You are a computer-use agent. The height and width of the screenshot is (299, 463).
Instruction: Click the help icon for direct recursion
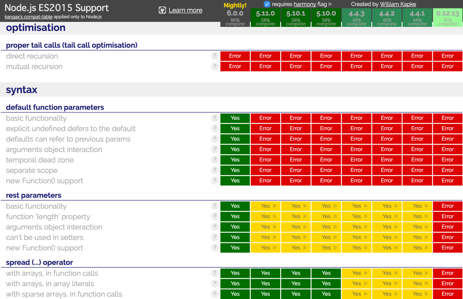215,56
